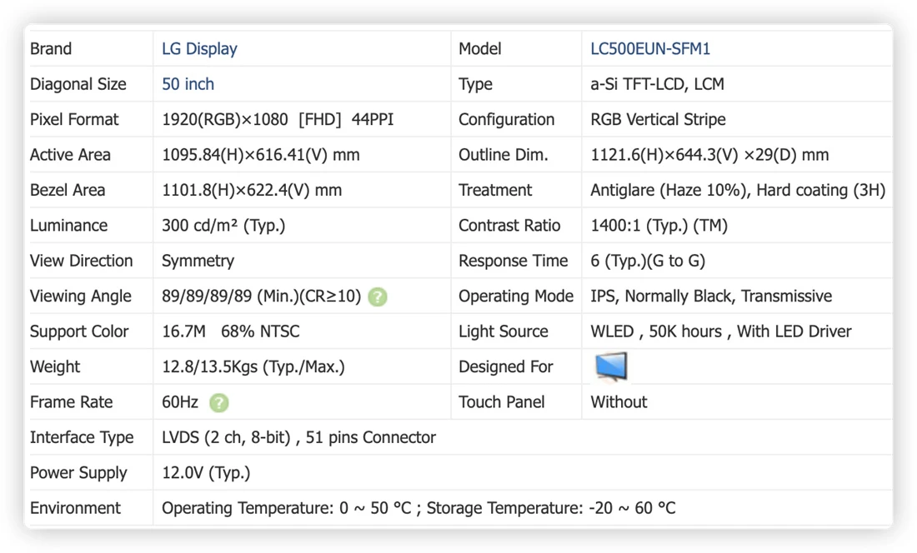Viewport: 917px width, 553px height.
Task: Click the Treatment Antiglare value
Action: point(738,191)
